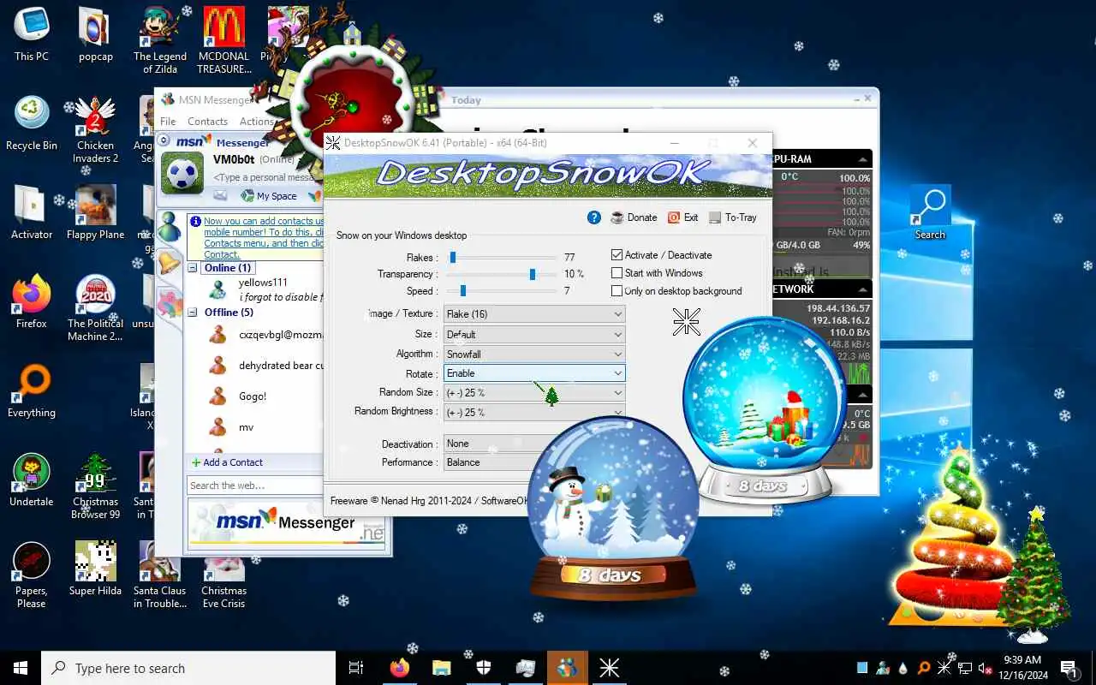Image resolution: width=1096 pixels, height=685 pixels.
Task: Toggle the Activate / Deactivate checkbox
Action: click(x=616, y=255)
